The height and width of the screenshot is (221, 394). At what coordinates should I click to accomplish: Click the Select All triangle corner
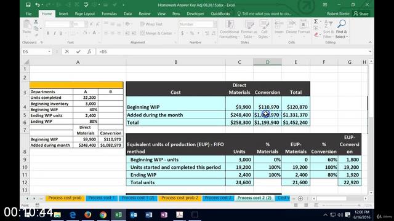[x=26, y=62]
